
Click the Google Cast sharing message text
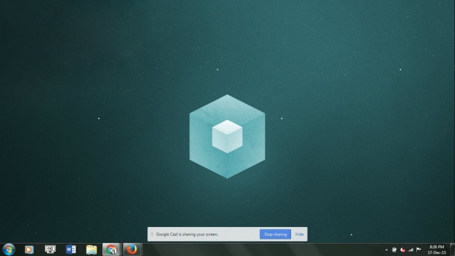pyautogui.click(x=187, y=235)
